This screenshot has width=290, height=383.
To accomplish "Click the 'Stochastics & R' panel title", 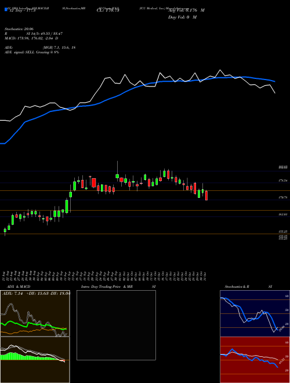I will coord(237,287).
